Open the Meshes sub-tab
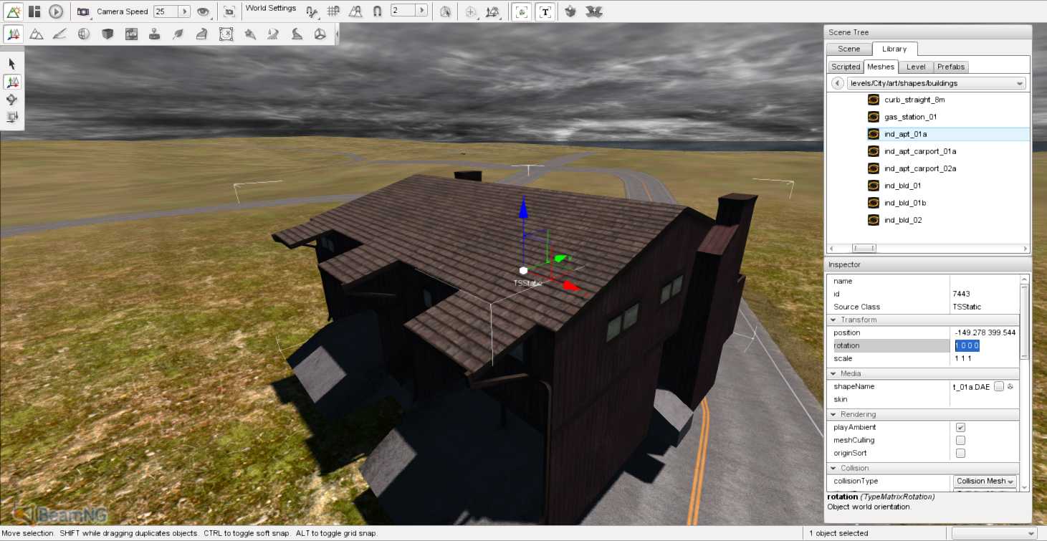Screen dimensions: 1047x541 tap(881, 67)
